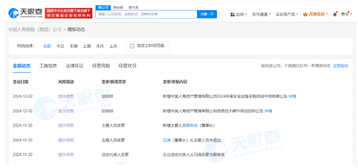
Task: Open the 开通会员 dropdown
Action: [318, 14]
